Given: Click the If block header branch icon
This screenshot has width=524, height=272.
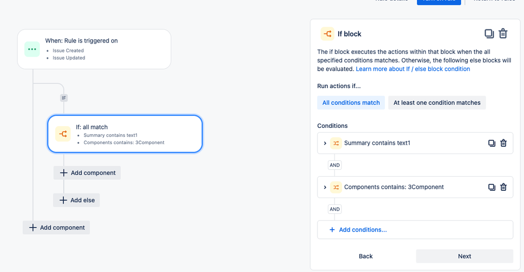Looking at the screenshot, I should point(327,34).
